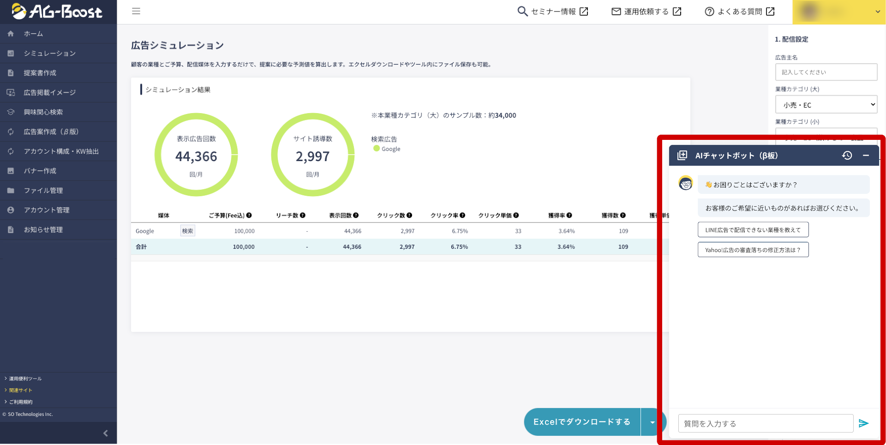Click help icon next to クリック率
The image size is (886, 445).
pyautogui.click(x=462, y=215)
